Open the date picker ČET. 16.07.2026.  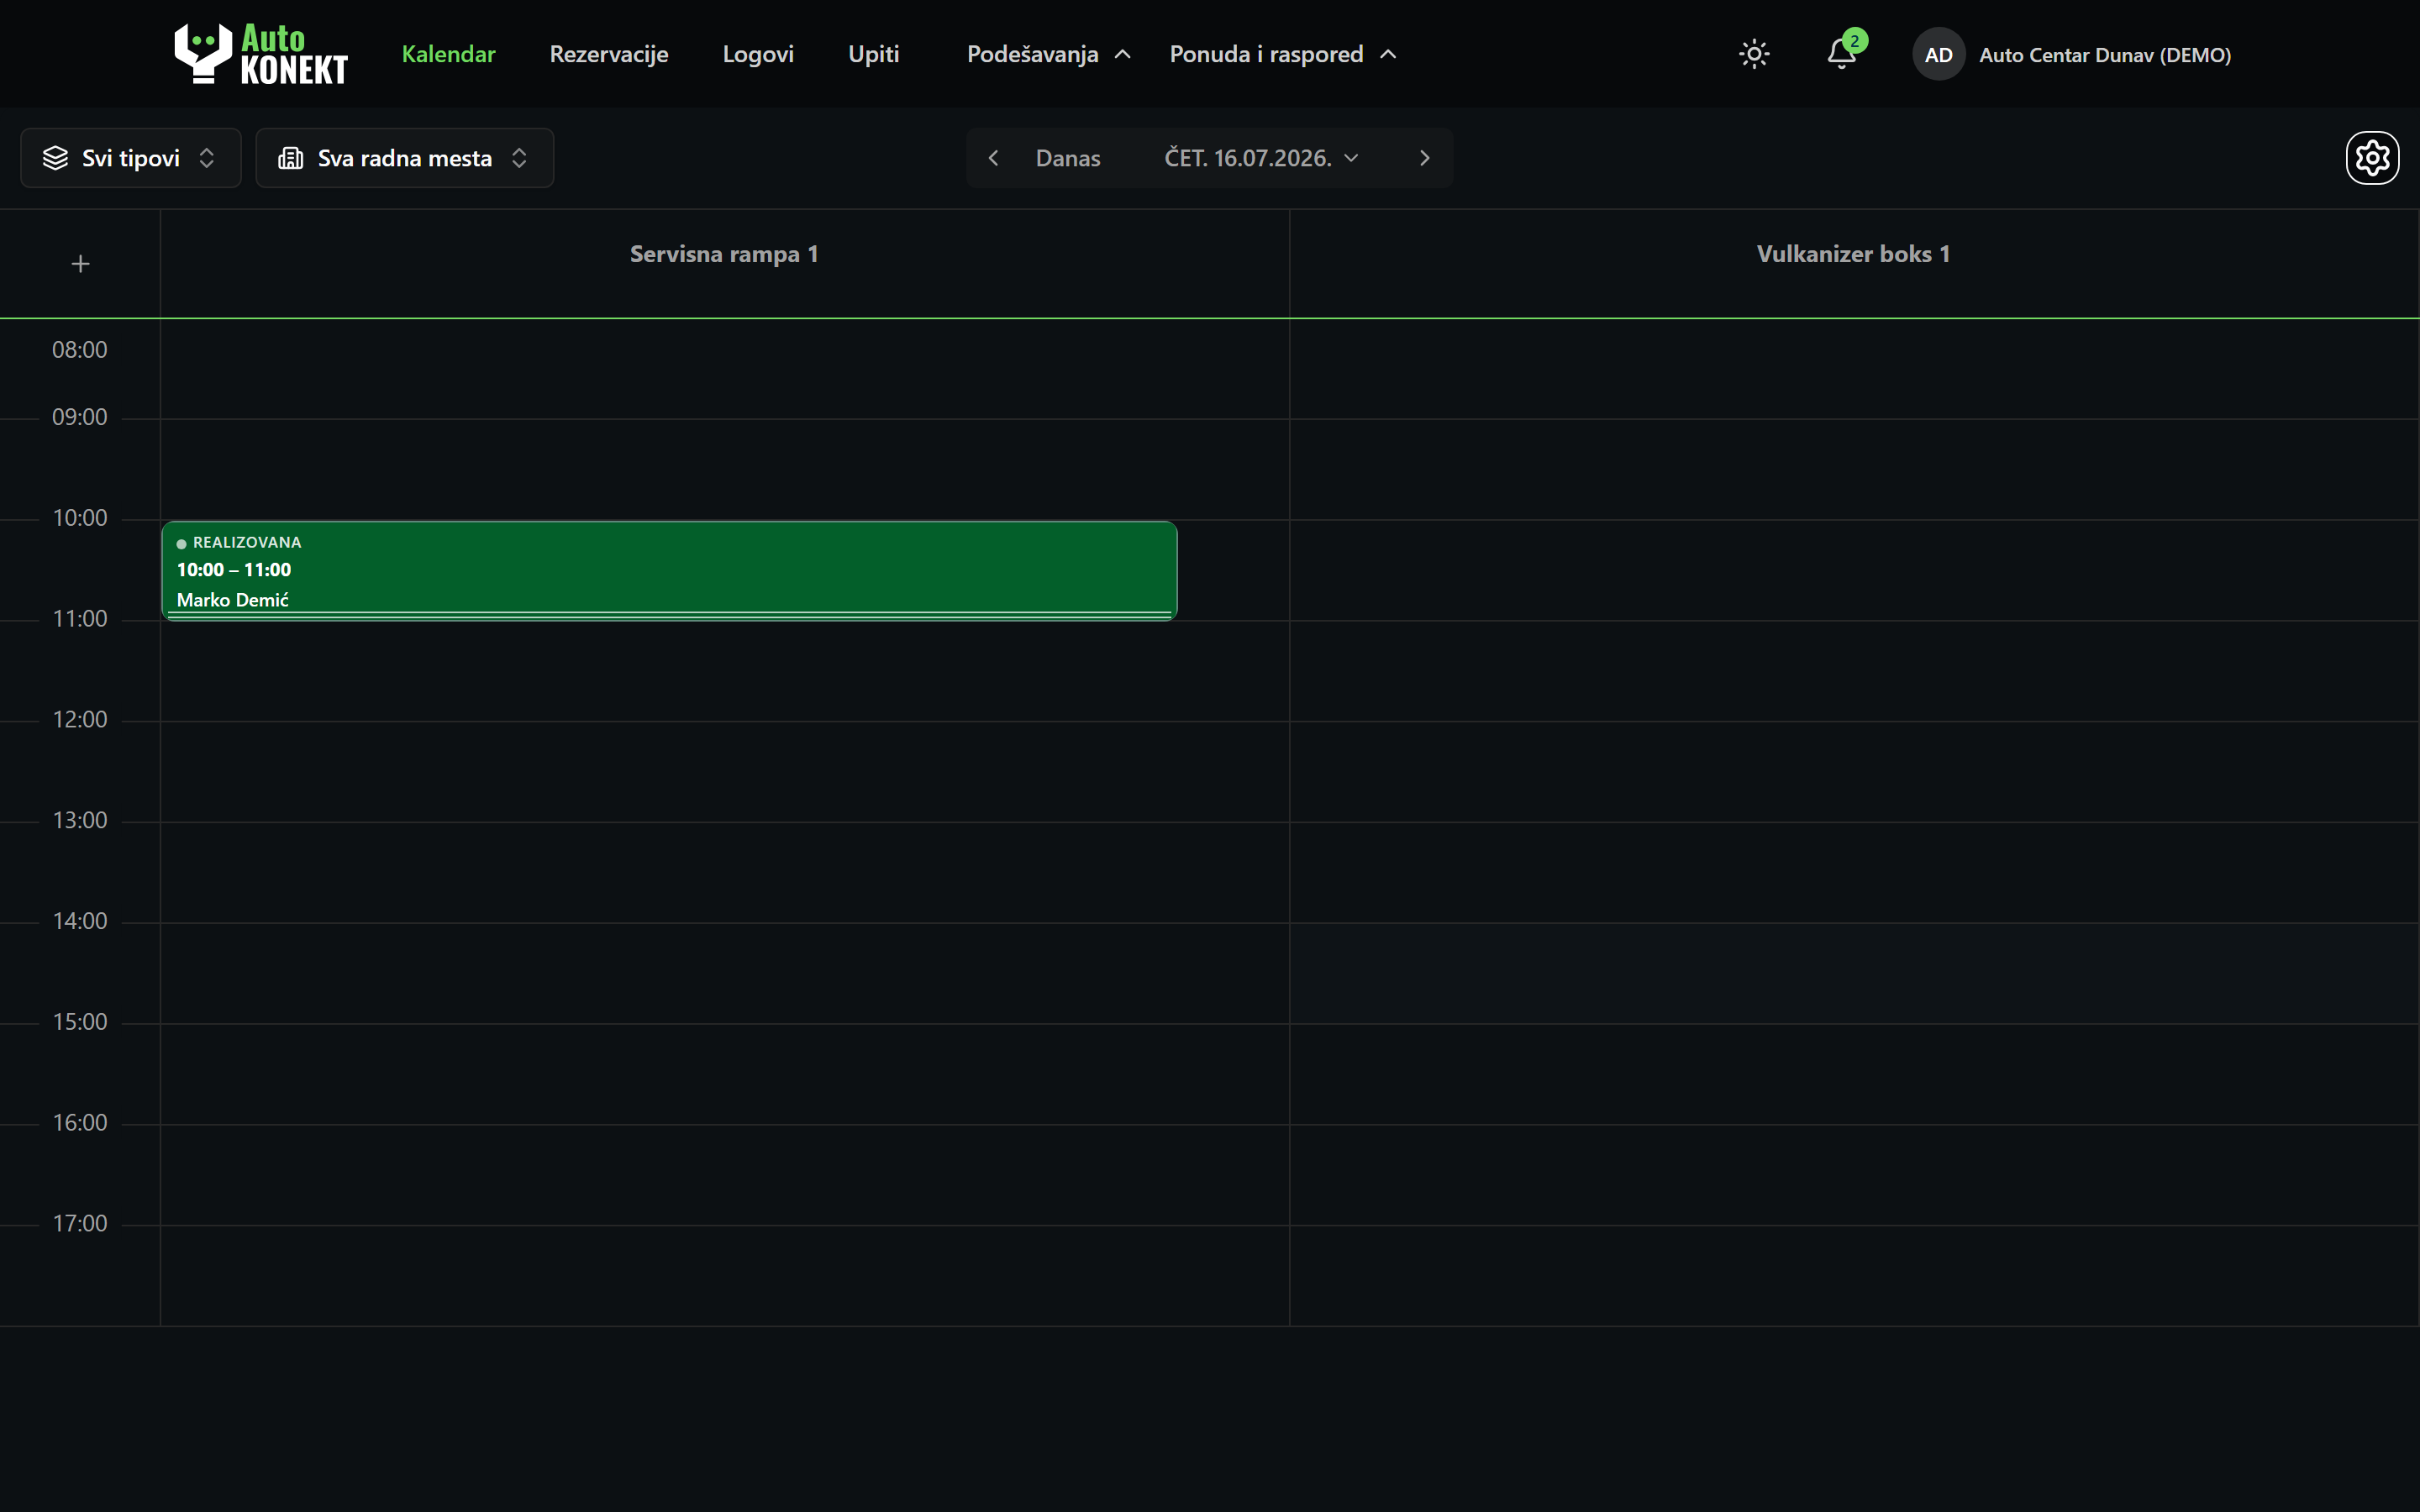pyautogui.click(x=1261, y=158)
